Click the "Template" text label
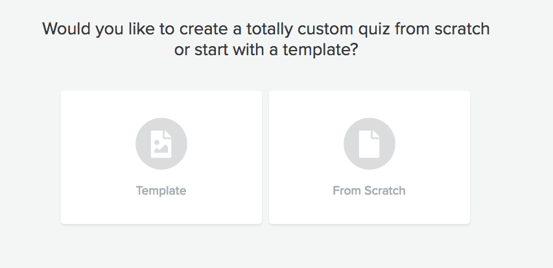 161,191
